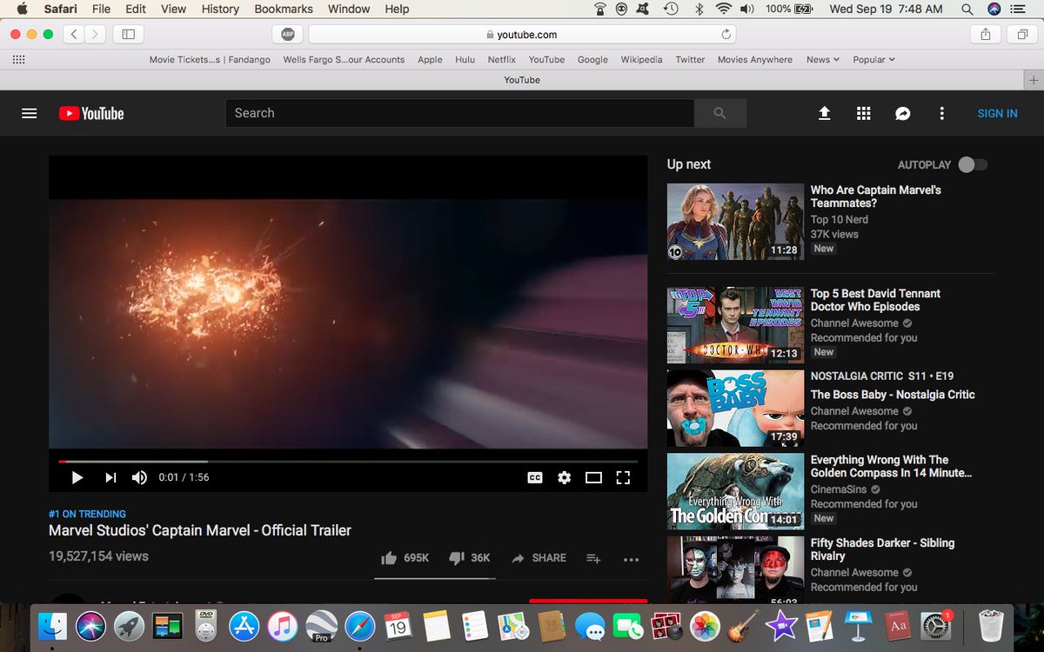Open Spotlight search in menu bar
This screenshot has height=652, width=1044.
[967, 9]
